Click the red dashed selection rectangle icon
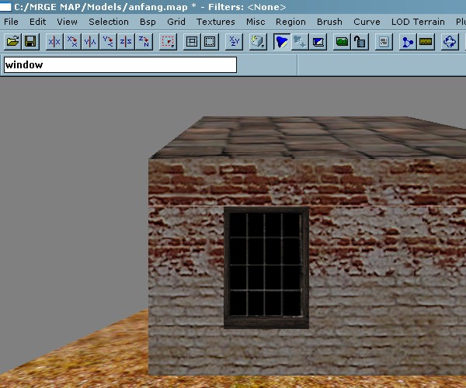The height and width of the screenshot is (388, 466). (168, 42)
